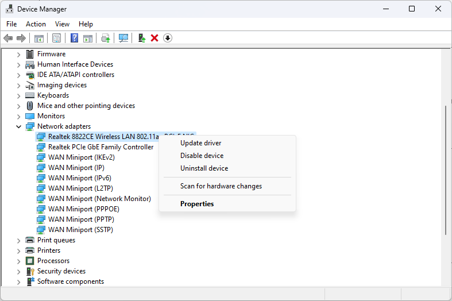Expand the Processors category

point(18,261)
